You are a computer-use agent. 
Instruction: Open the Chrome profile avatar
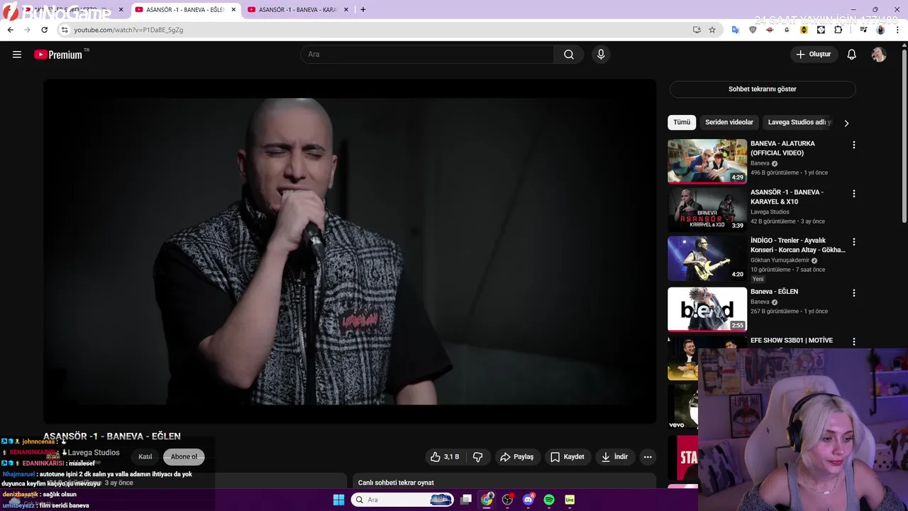click(x=880, y=30)
